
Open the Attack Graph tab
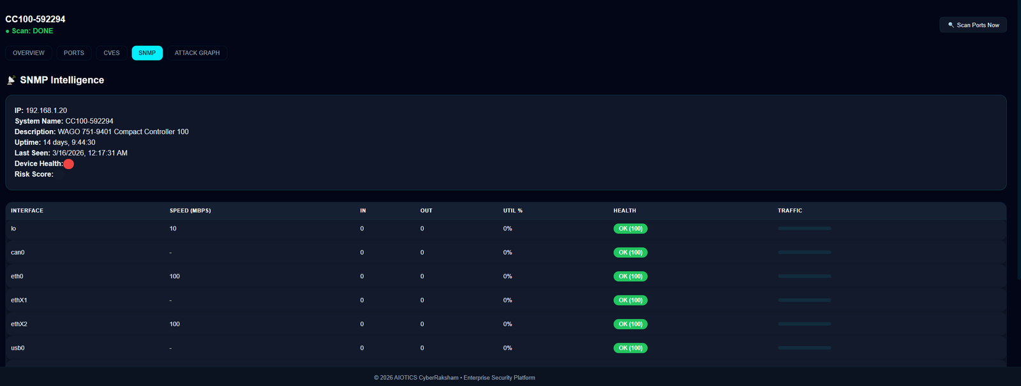point(197,53)
